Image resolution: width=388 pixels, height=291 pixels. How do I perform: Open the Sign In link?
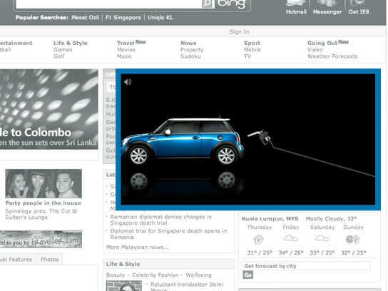(239, 31)
